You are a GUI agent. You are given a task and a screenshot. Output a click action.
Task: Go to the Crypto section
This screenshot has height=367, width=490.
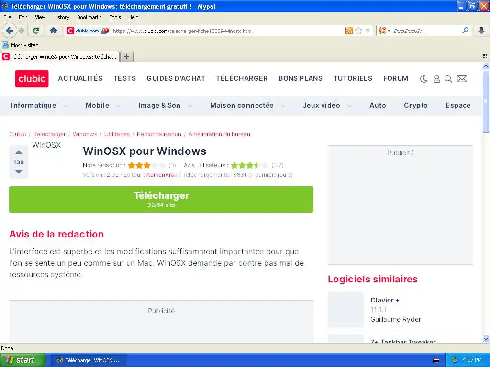(416, 105)
